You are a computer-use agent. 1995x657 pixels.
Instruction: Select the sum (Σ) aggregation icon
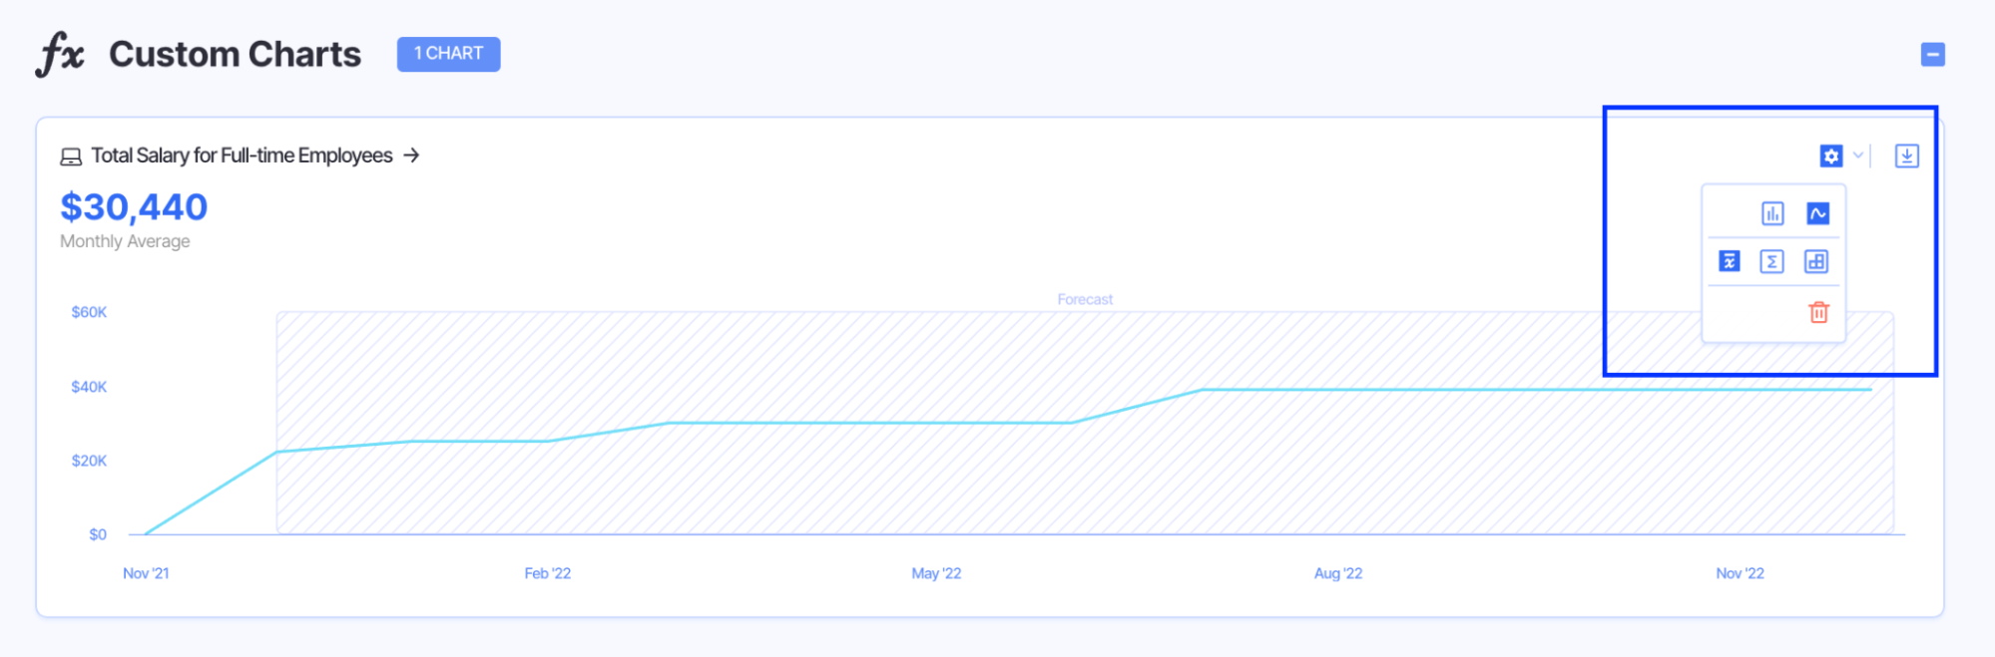click(x=1771, y=261)
